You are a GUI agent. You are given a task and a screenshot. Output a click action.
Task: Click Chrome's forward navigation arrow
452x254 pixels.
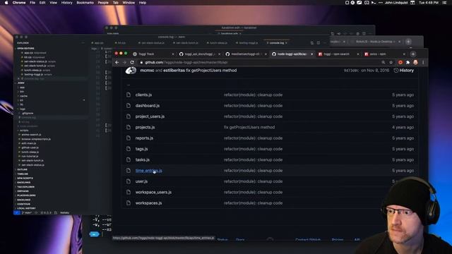coord(124,63)
